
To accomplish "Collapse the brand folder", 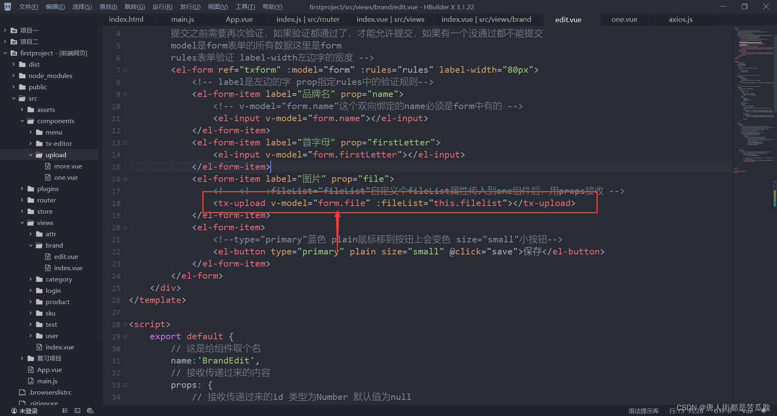I will 30,245.
